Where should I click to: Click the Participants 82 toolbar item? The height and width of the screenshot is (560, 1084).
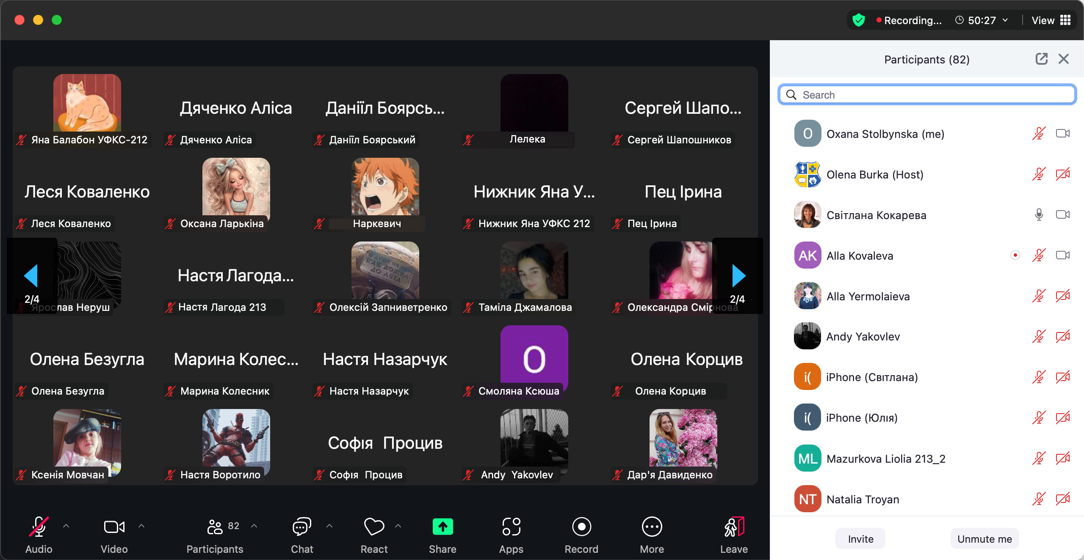click(x=215, y=527)
